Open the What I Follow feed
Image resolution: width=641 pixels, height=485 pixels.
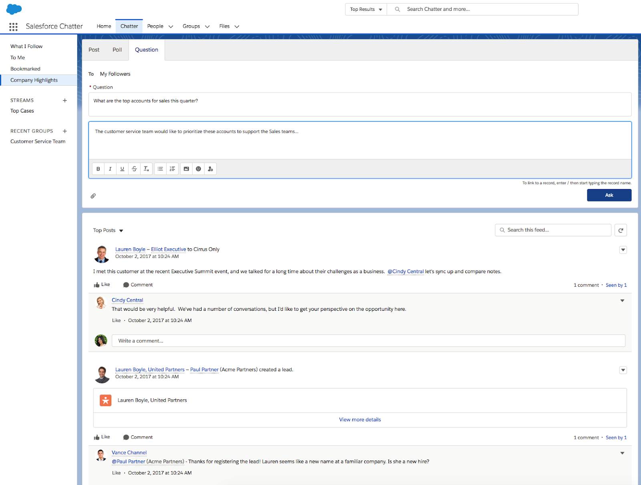click(26, 46)
